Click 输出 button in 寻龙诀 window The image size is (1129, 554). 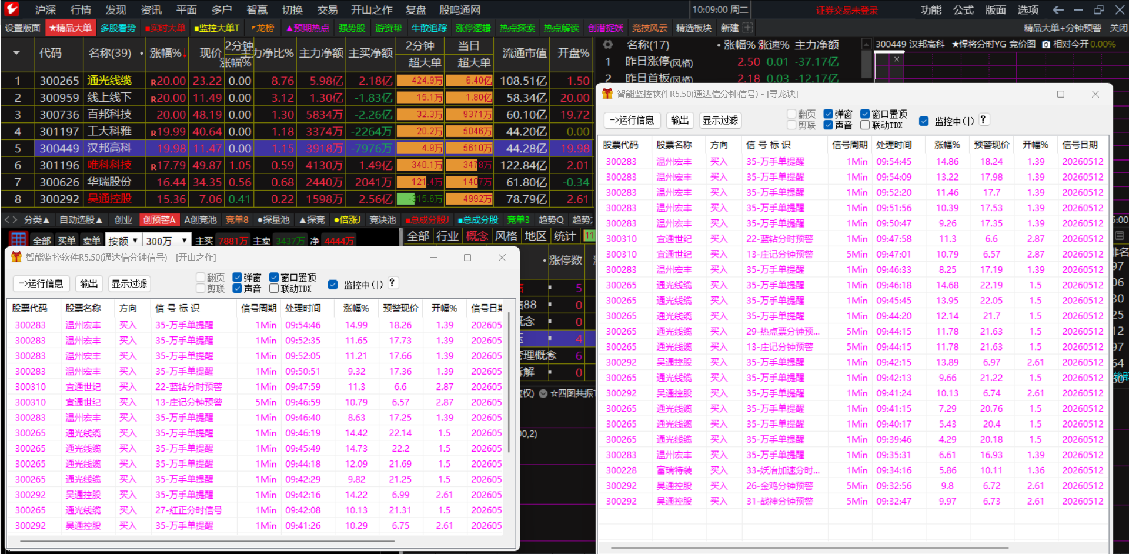[680, 120]
